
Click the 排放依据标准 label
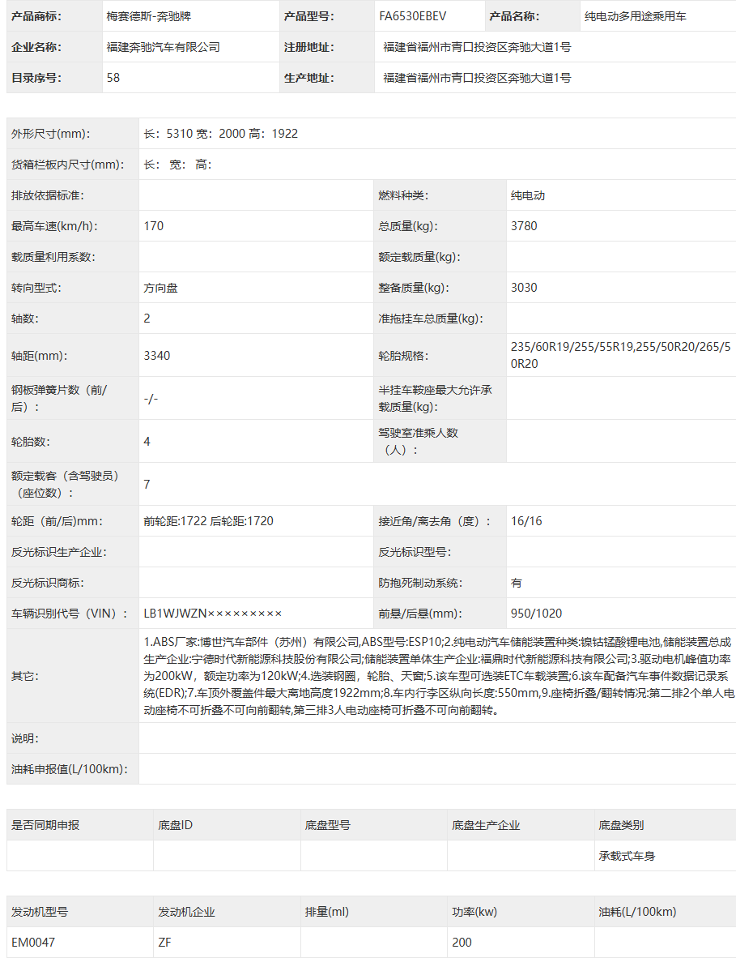tap(48, 195)
